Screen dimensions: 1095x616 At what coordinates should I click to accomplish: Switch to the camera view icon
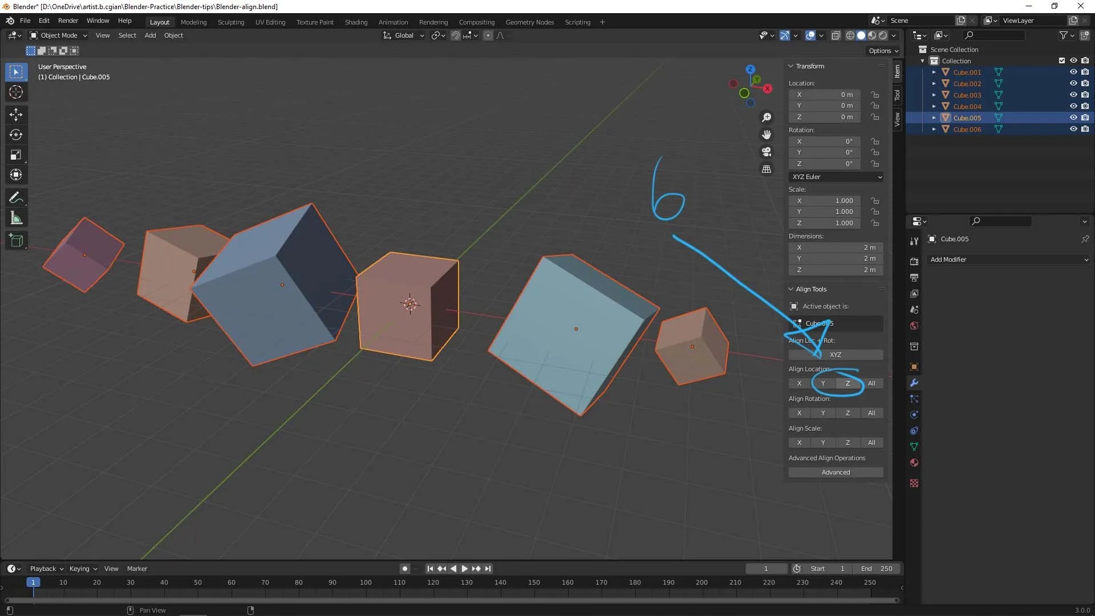pos(766,152)
